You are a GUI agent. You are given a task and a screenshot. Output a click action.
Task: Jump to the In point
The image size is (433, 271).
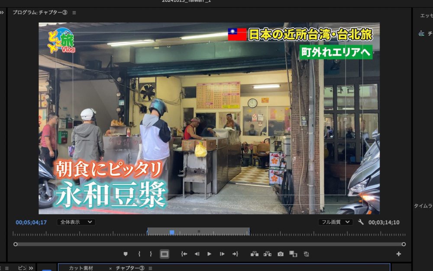[184, 254]
